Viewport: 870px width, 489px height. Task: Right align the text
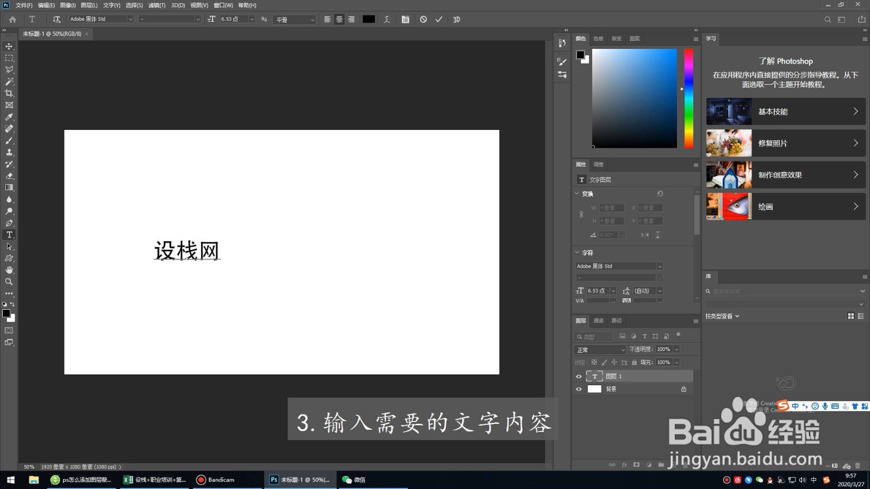click(351, 20)
